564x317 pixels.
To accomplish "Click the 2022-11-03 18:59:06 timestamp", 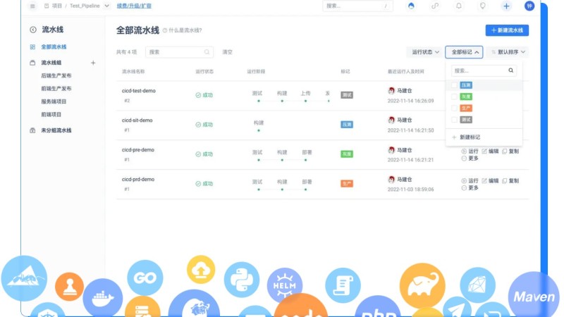I will tap(410, 189).
